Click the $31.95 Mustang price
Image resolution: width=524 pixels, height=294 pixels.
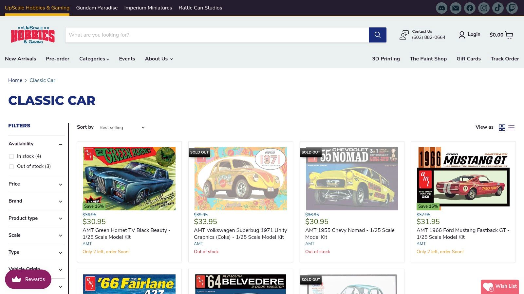point(428,222)
